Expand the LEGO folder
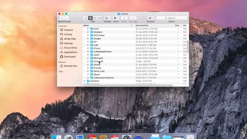The image size is (247, 139). pos(88,55)
